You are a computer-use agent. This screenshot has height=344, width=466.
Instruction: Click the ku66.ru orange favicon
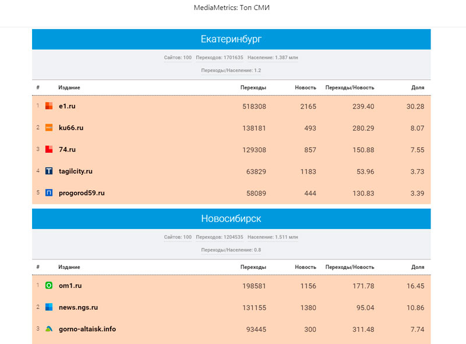pyautogui.click(x=49, y=128)
